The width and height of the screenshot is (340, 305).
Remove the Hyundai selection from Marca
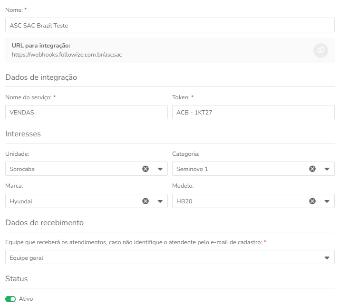tap(146, 201)
